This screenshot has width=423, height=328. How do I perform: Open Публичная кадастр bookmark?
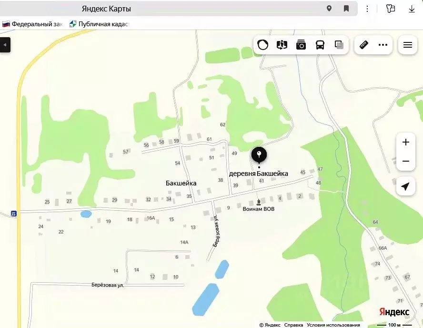(99, 24)
